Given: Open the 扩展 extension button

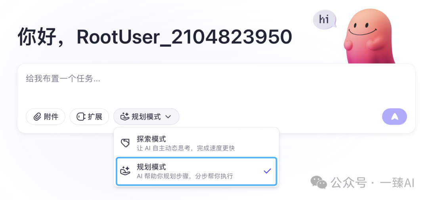Looking at the screenshot, I should point(89,117).
